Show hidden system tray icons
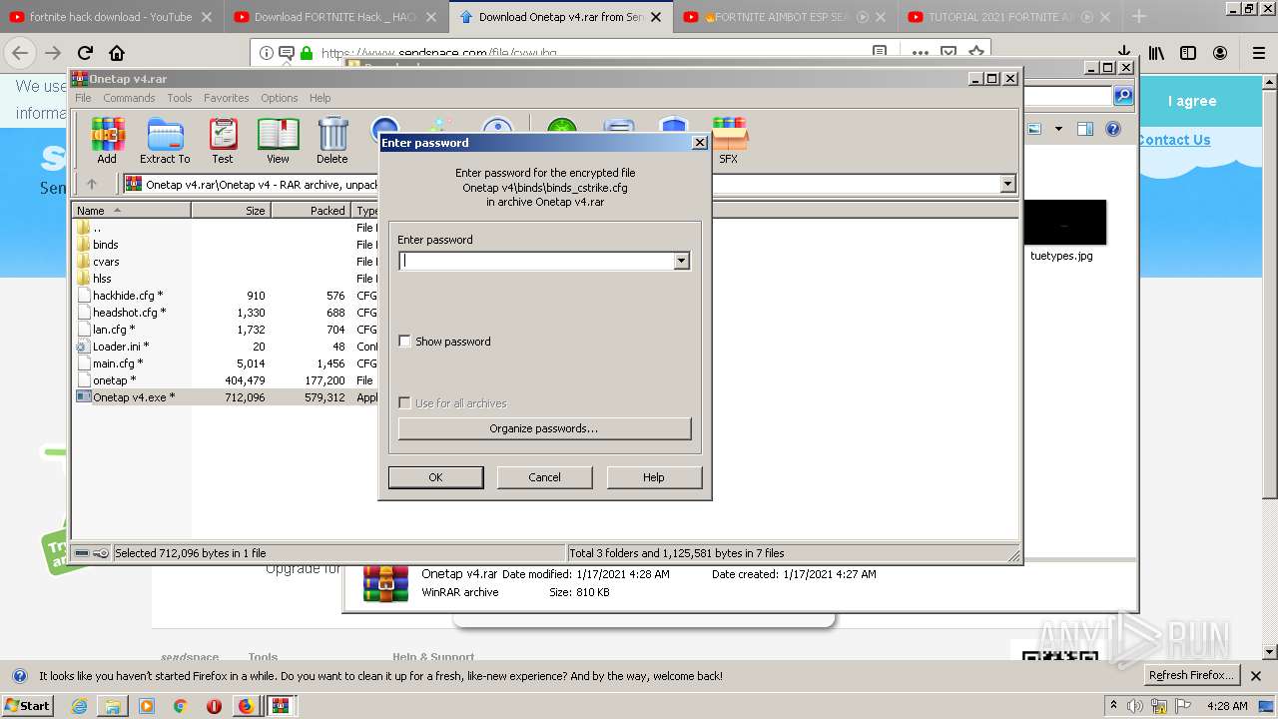Screen dimensions: 1278x719 1114,705
